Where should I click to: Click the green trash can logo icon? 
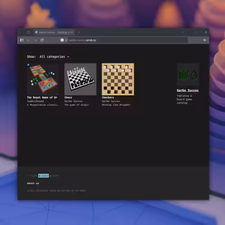184,75
